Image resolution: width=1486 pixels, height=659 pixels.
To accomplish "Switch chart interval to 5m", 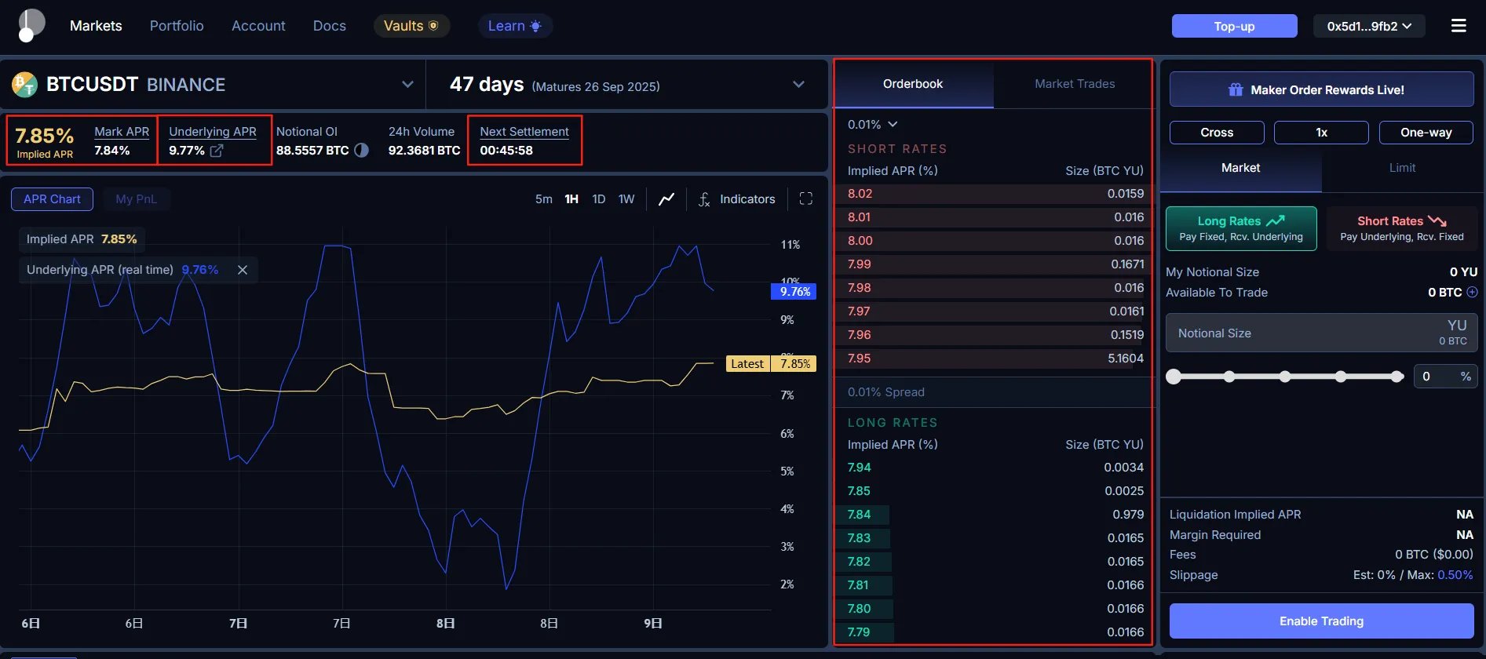I will [x=543, y=199].
